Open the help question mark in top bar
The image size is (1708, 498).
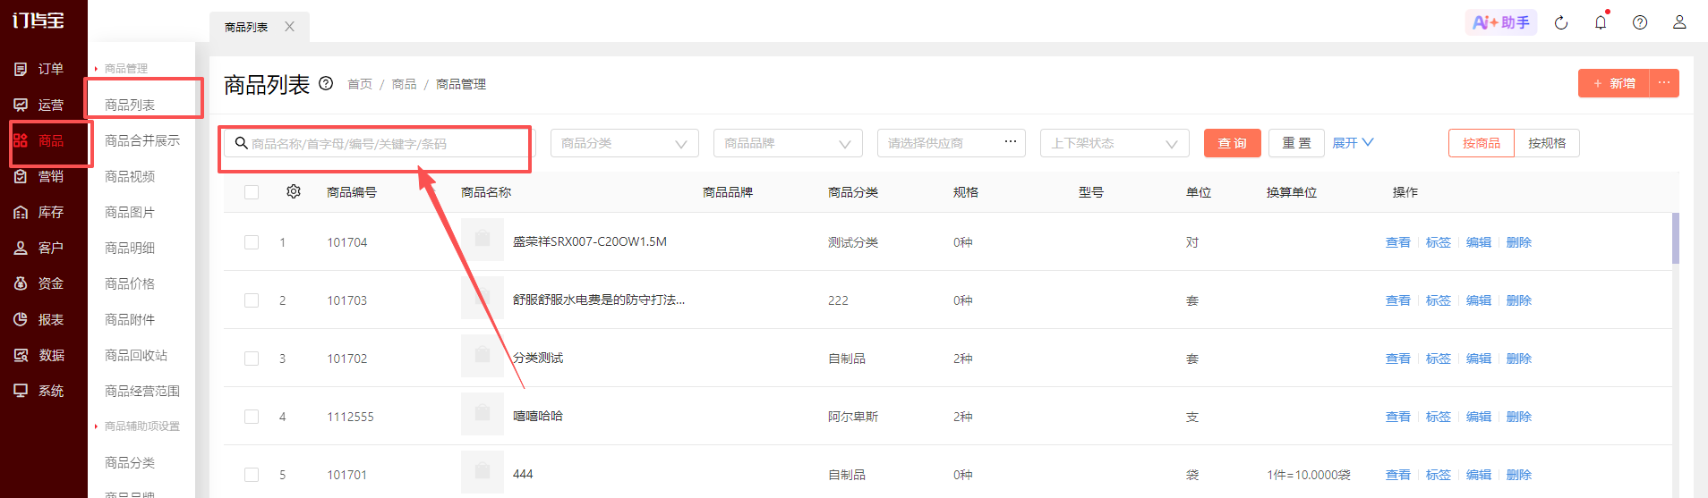tap(1640, 22)
